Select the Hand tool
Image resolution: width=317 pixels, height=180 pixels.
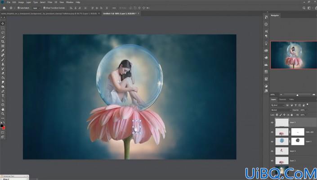click(3, 109)
